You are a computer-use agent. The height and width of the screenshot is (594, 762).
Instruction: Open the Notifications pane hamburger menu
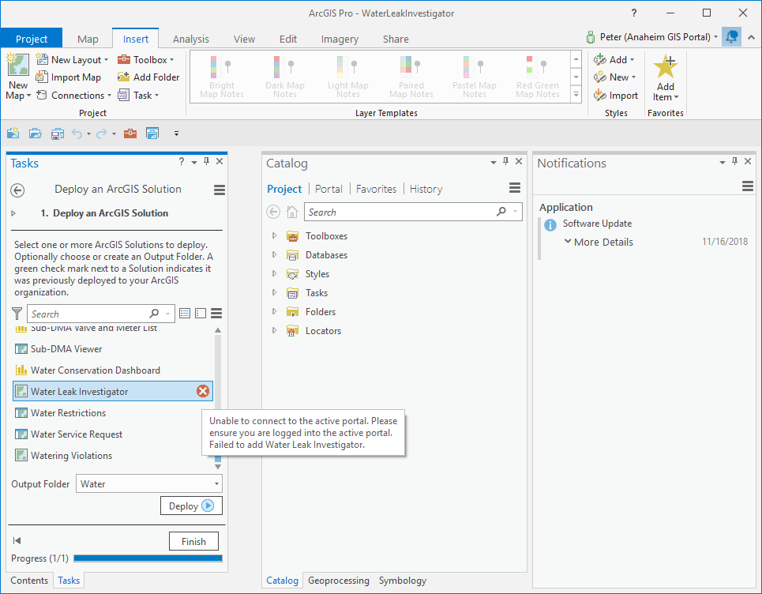(748, 186)
